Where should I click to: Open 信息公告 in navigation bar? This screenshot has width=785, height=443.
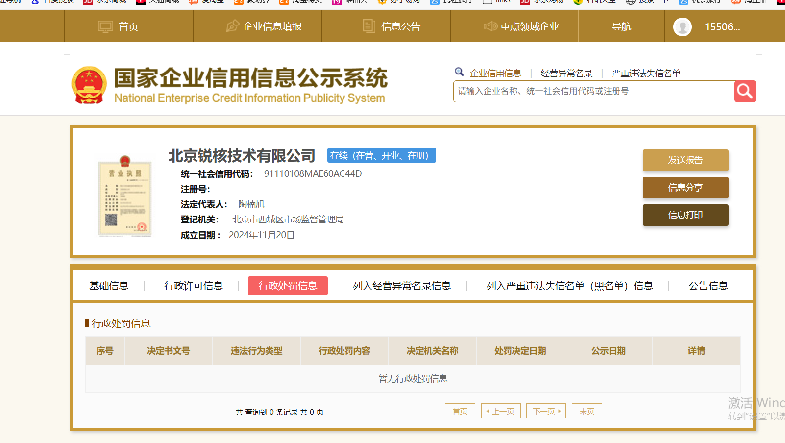(x=392, y=26)
